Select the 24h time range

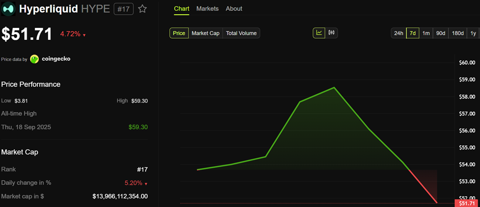399,33
